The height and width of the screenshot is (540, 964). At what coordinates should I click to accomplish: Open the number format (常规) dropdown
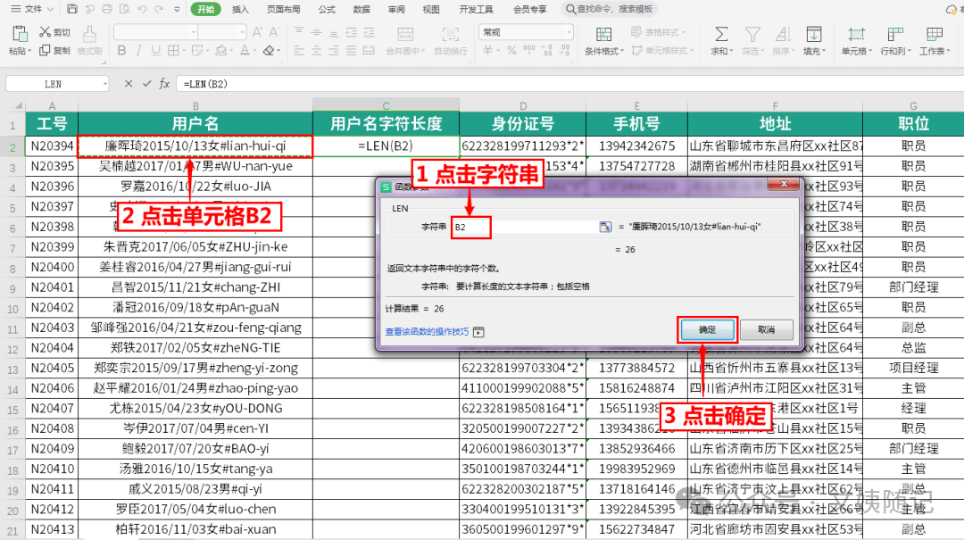(569, 32)
